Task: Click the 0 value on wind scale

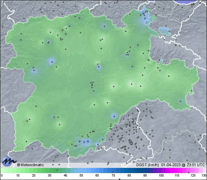Action: click(x=2, y=176)
